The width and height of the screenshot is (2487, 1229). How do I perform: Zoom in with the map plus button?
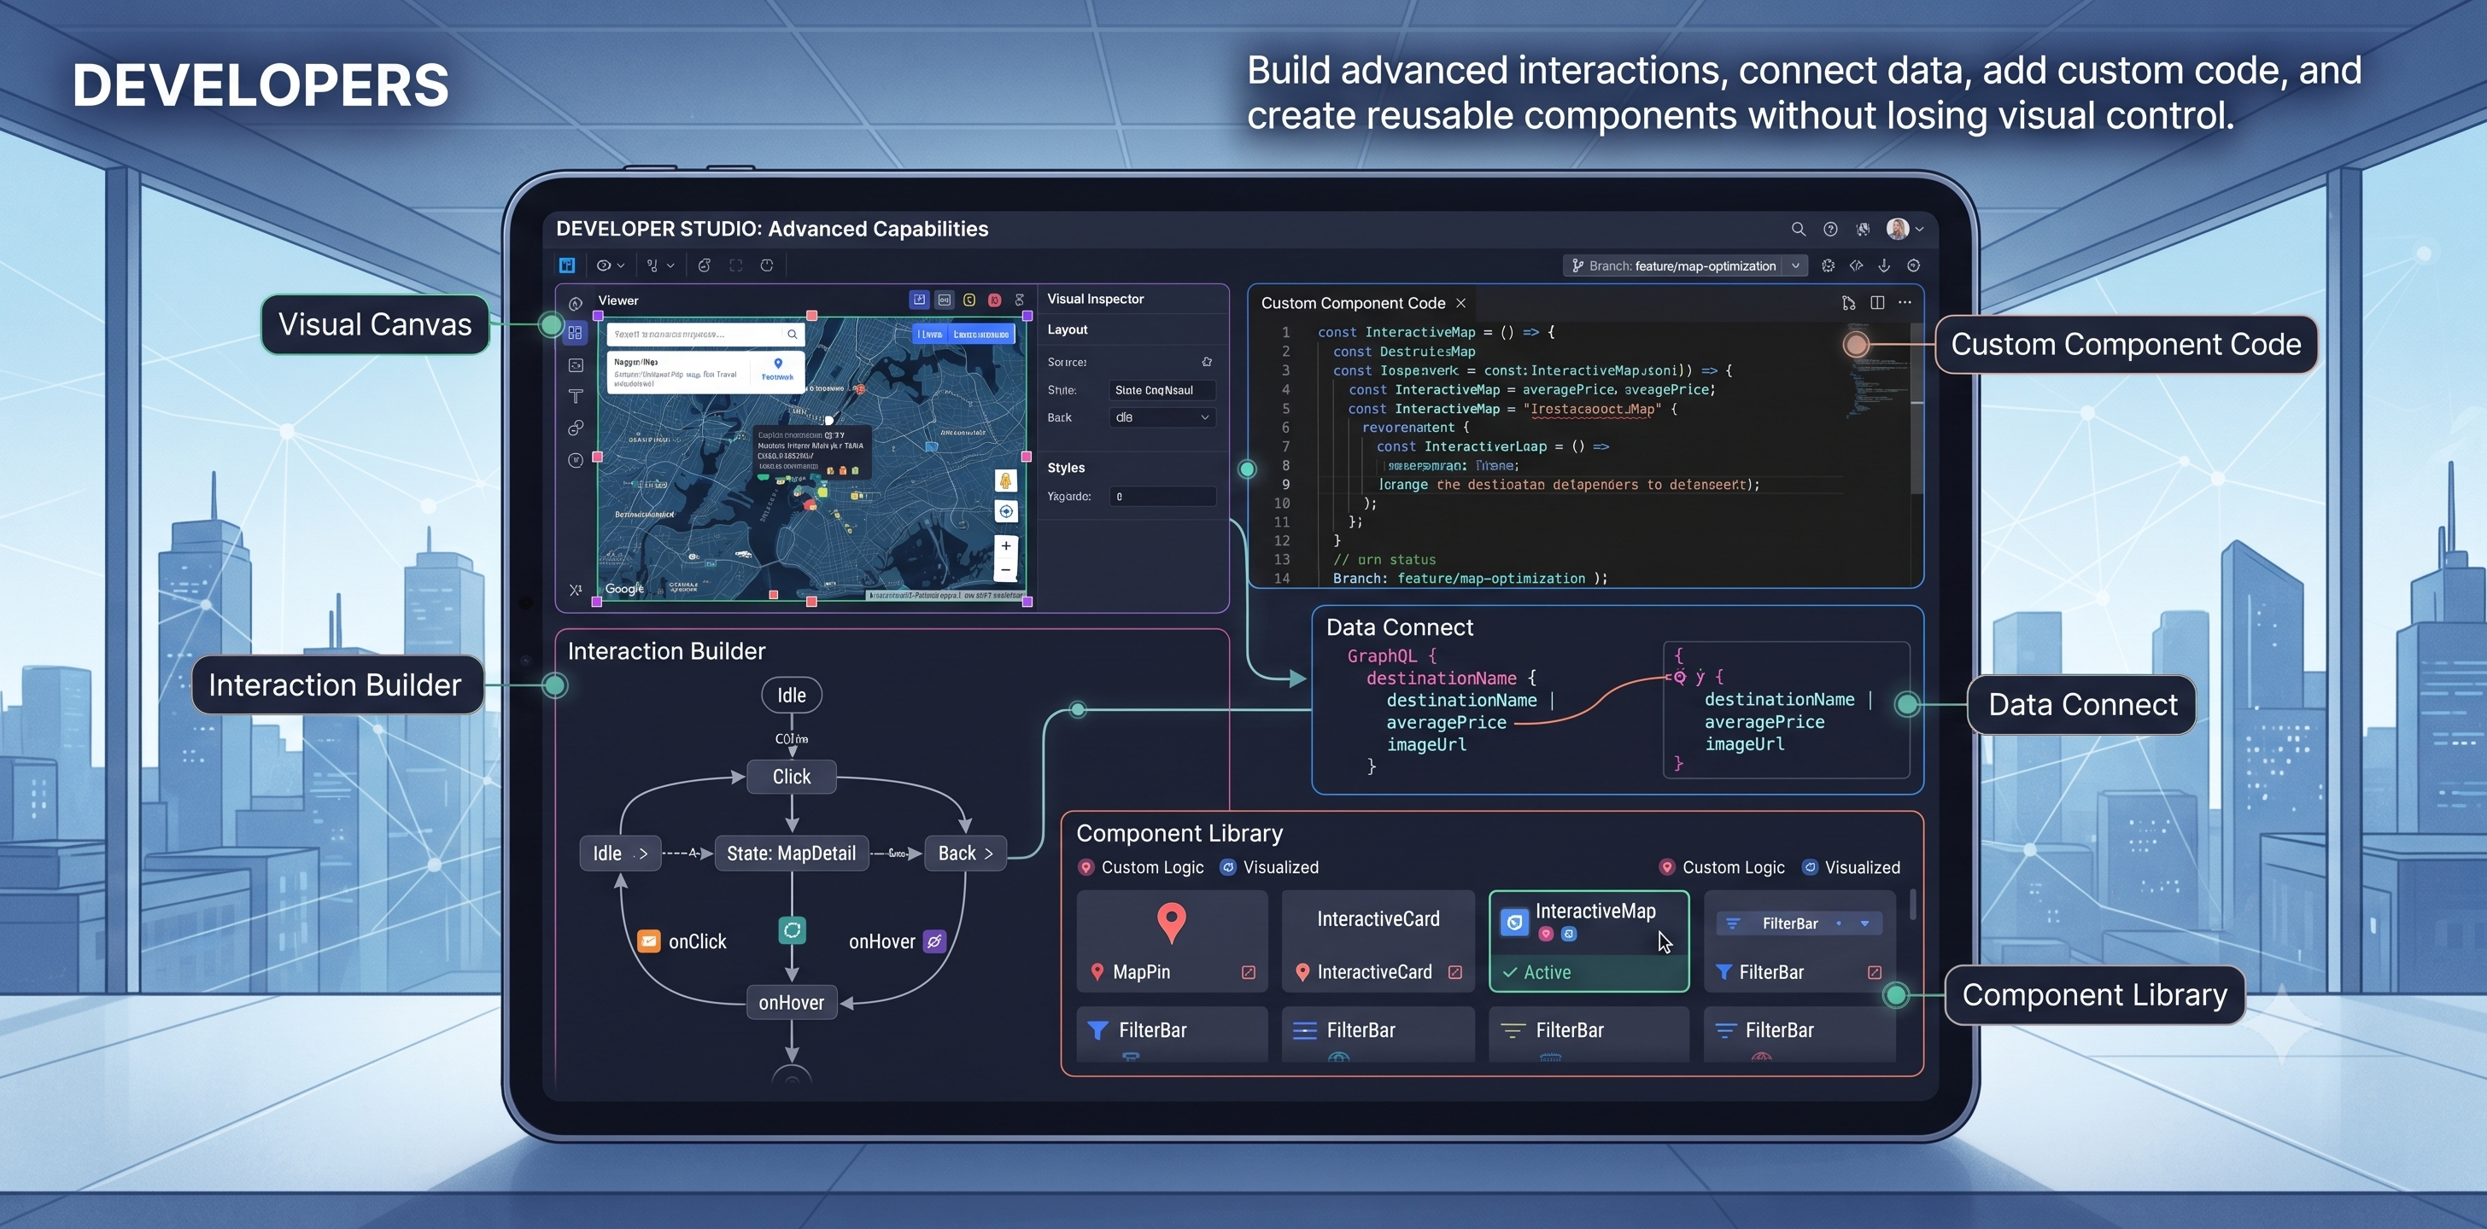pos(1006,546)
